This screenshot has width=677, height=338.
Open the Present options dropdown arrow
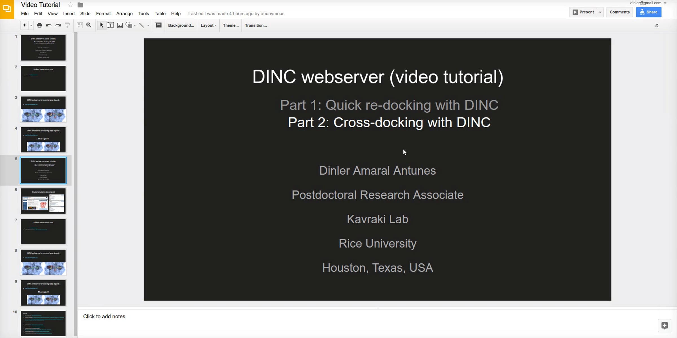click(600, 12)
